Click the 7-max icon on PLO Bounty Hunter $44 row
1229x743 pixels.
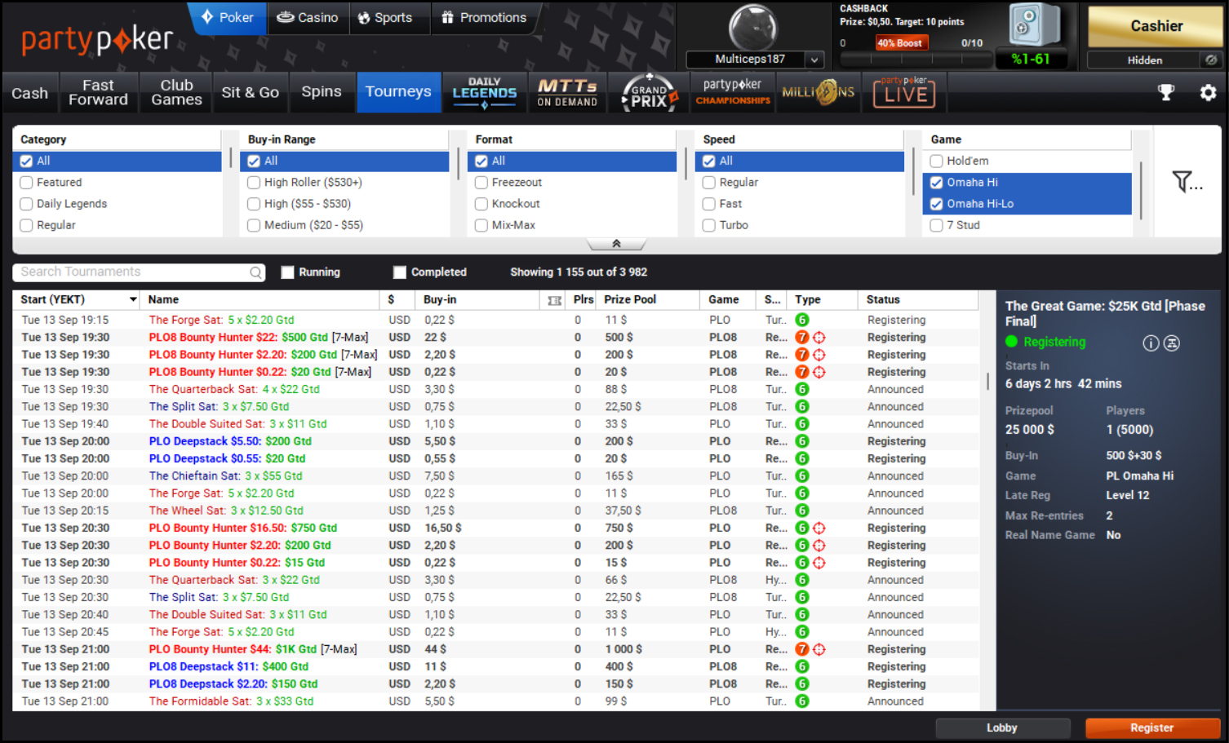coord(802,650)
